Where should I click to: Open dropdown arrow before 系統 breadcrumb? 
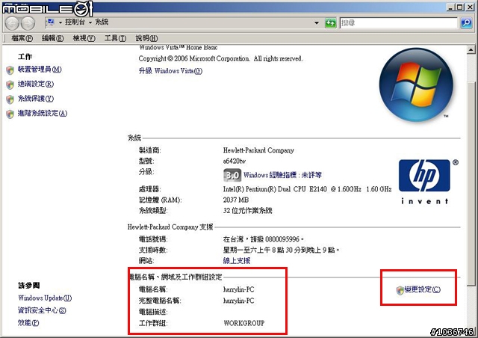click(90, 22)
